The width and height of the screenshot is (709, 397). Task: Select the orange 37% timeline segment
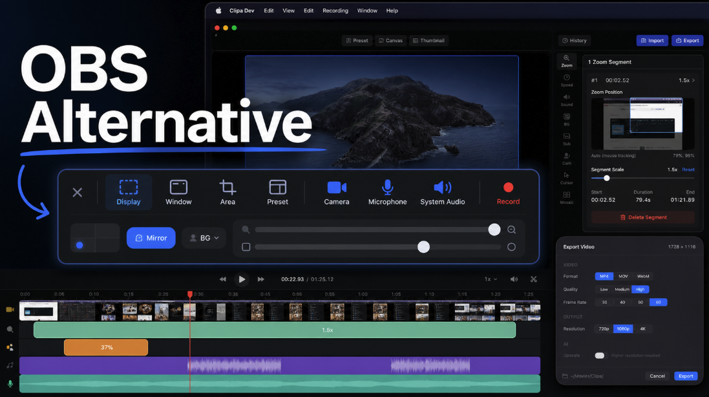coord(106,347)
